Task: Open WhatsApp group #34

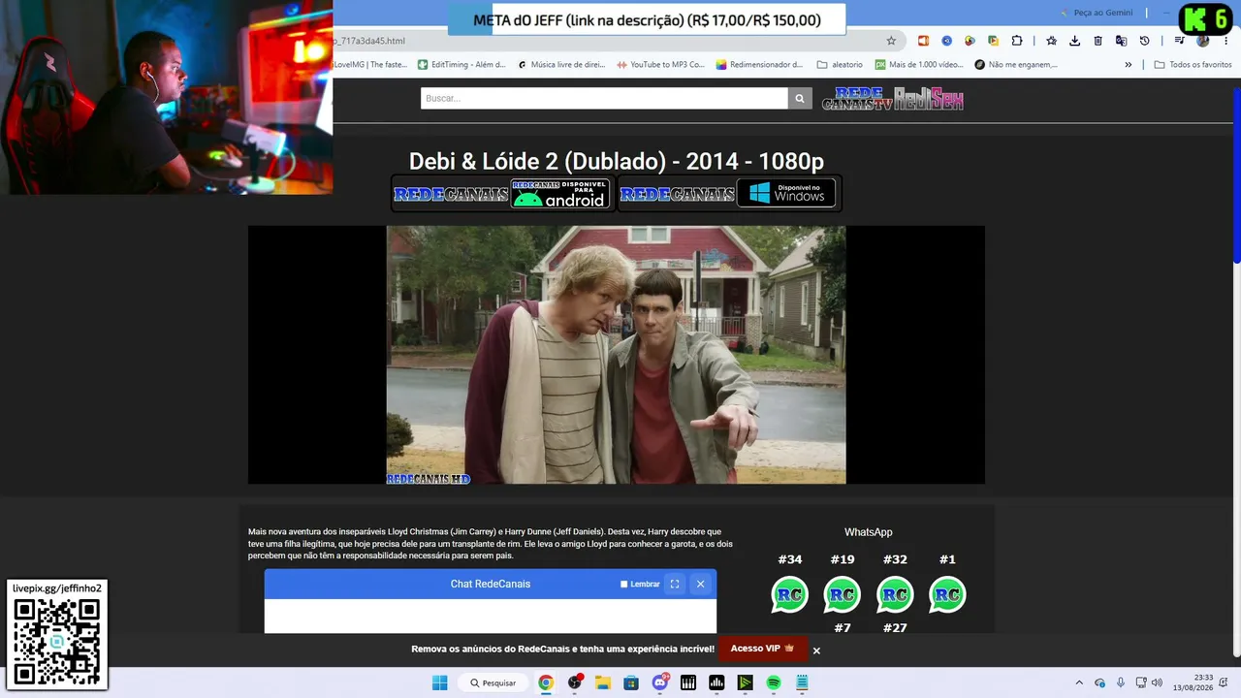Action: click(x=790, y=594)
